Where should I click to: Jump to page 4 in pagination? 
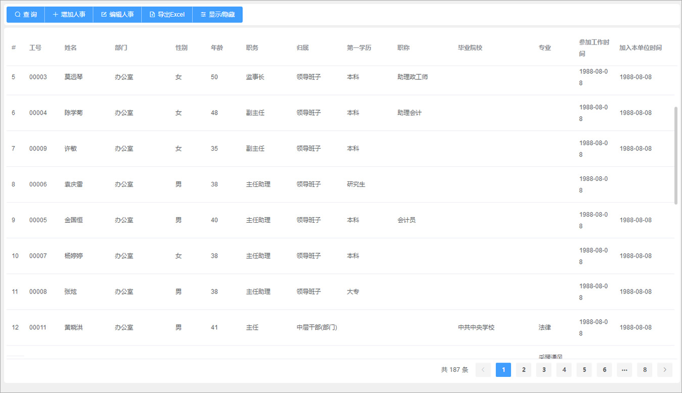tap(564, 370)
